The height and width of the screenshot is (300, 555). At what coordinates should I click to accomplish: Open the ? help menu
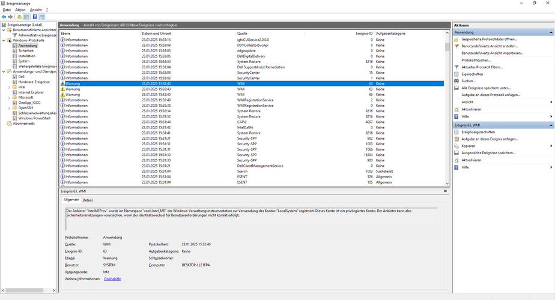coord(47,10)
